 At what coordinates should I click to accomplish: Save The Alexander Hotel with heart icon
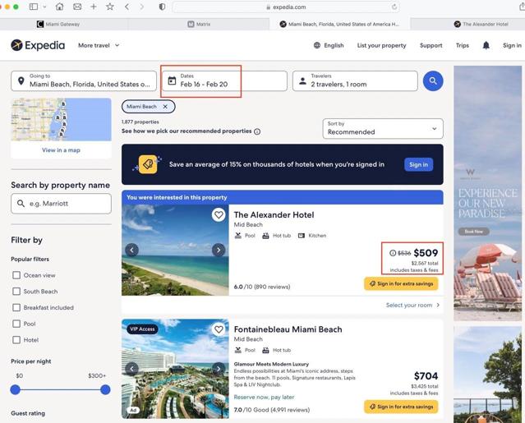tap(219, 214)
